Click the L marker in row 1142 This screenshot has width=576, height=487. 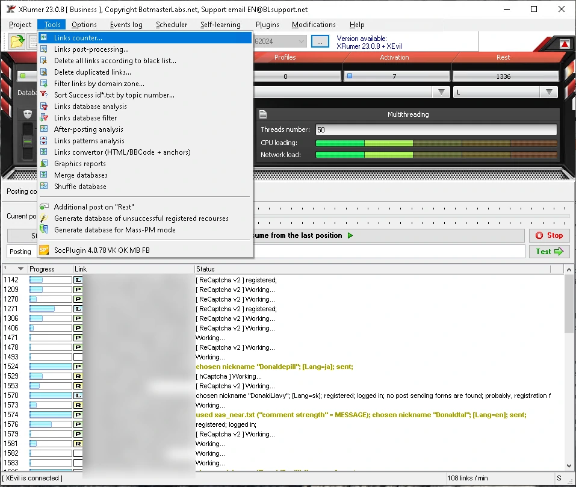point(78,280)
